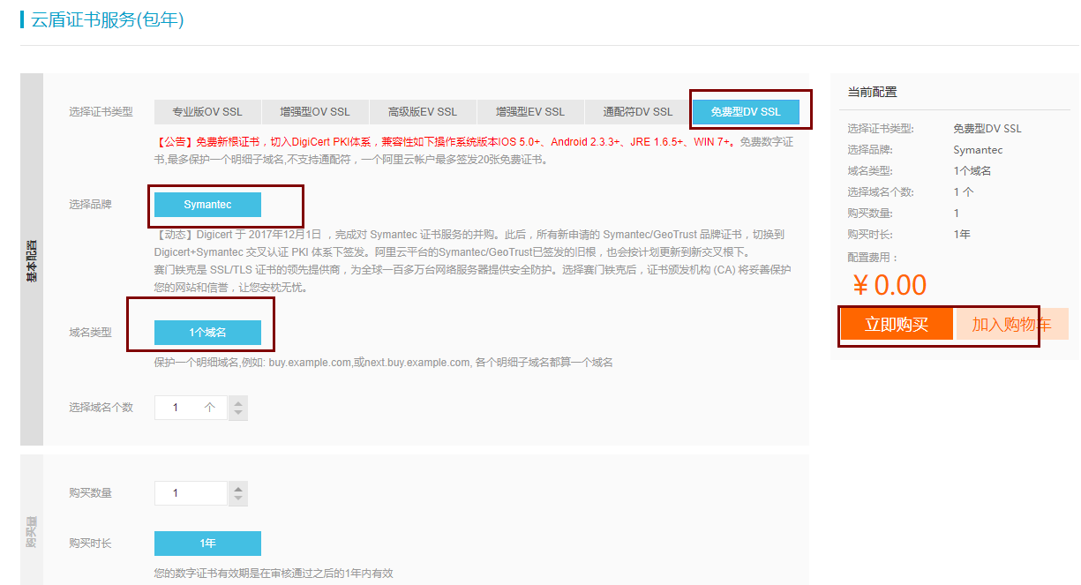The height and width of the screenshot is (585, 1081).
Task: Click the 选择品牌 label in the form
Action: [90, 205]
